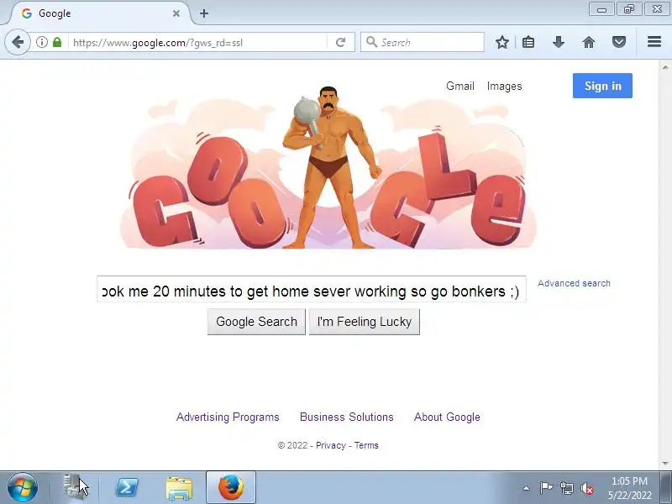Show bookmarks list icon
The image size is (672, 504).
pos(528,42)
